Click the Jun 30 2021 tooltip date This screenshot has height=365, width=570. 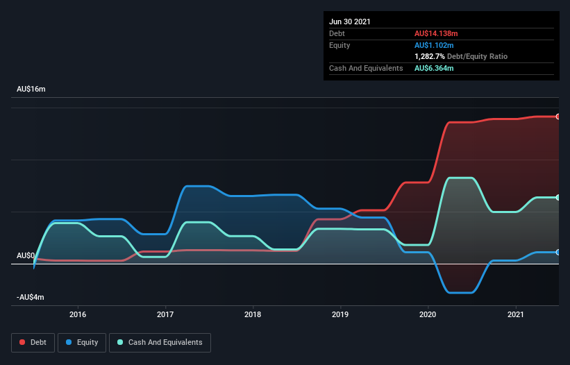tap(350, 22)
